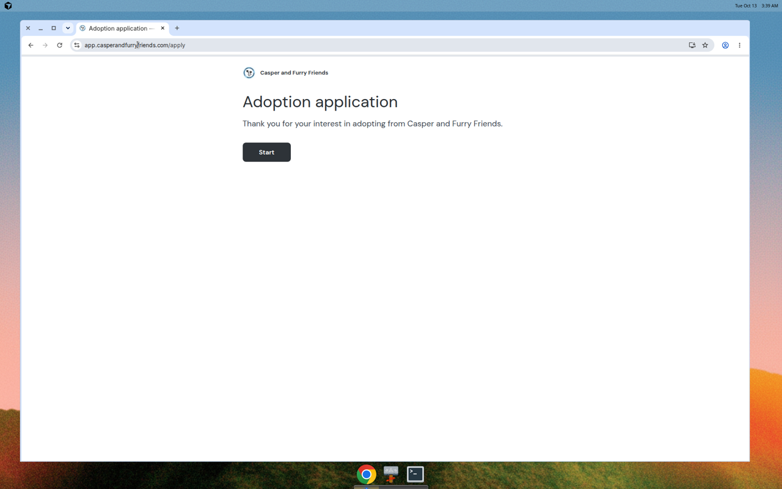Reload the adoption application page
Viewport: 782px width, 489px height.
pos(59,45)
